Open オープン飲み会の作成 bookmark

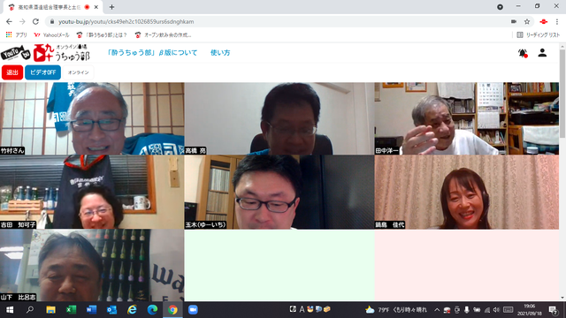(163, 35)
